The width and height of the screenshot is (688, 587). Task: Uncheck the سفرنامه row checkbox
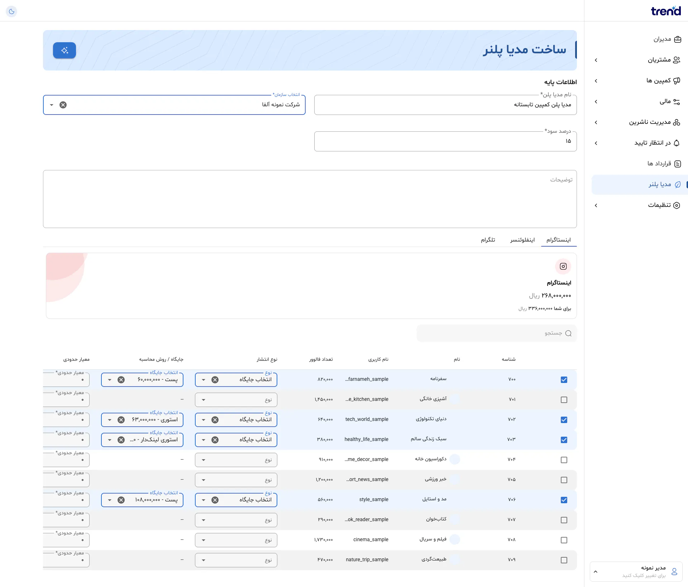pyautogui.click(x=564, y=380)
